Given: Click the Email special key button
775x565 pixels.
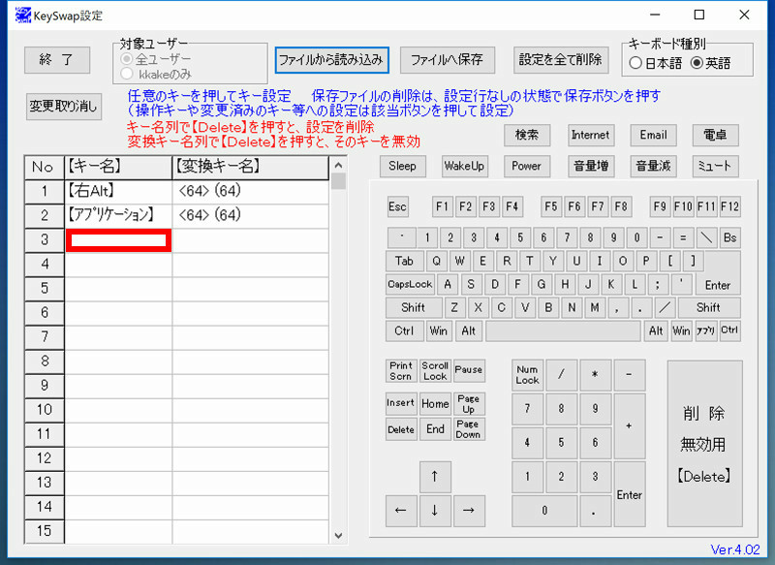Looking at the screenshot, I should pyautogui.click(x=653, y=135).
